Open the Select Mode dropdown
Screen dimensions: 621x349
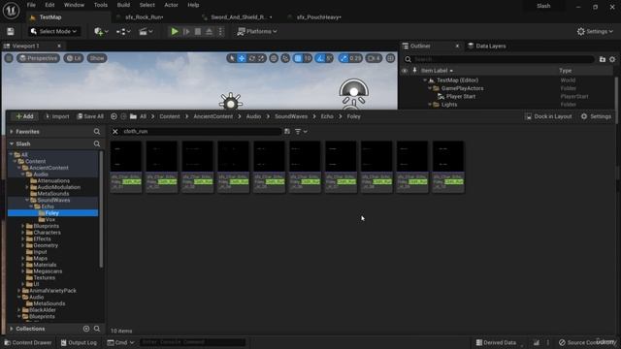[x=54, y=31]
